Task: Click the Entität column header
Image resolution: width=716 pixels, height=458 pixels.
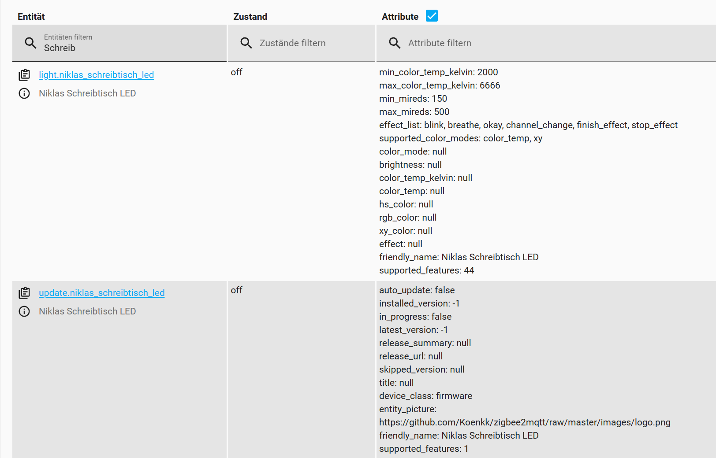Action: pos(31,17)
